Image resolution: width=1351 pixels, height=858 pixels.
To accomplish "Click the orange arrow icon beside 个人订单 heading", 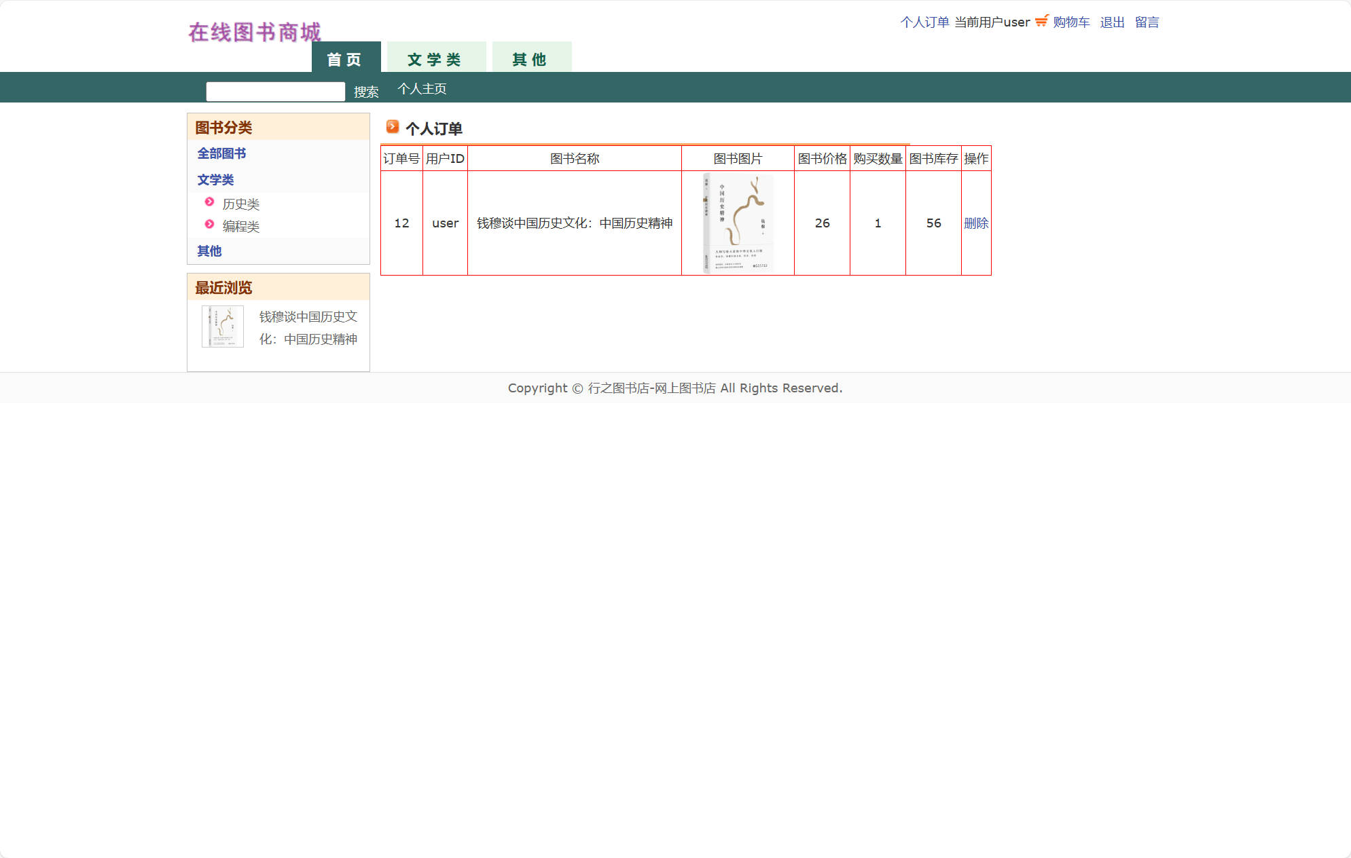I will 393,128.
